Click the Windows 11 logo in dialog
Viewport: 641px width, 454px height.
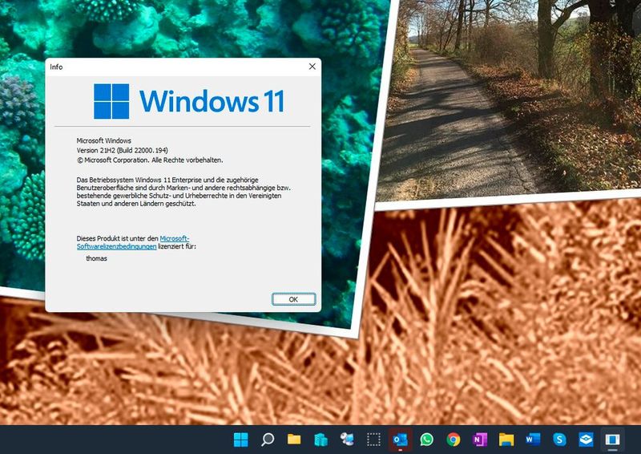[x=189, y=101]
